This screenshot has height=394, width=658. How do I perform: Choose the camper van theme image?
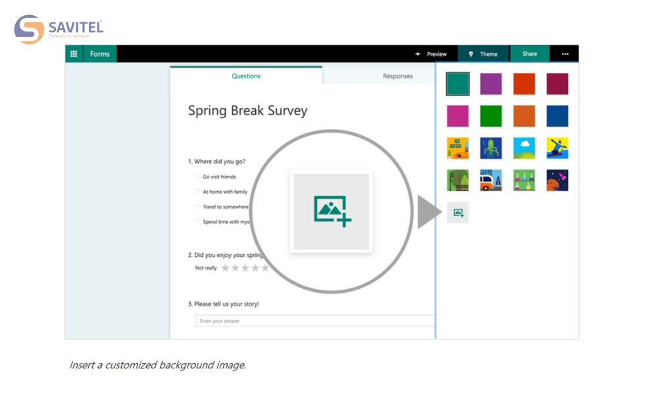coord(491,181)
